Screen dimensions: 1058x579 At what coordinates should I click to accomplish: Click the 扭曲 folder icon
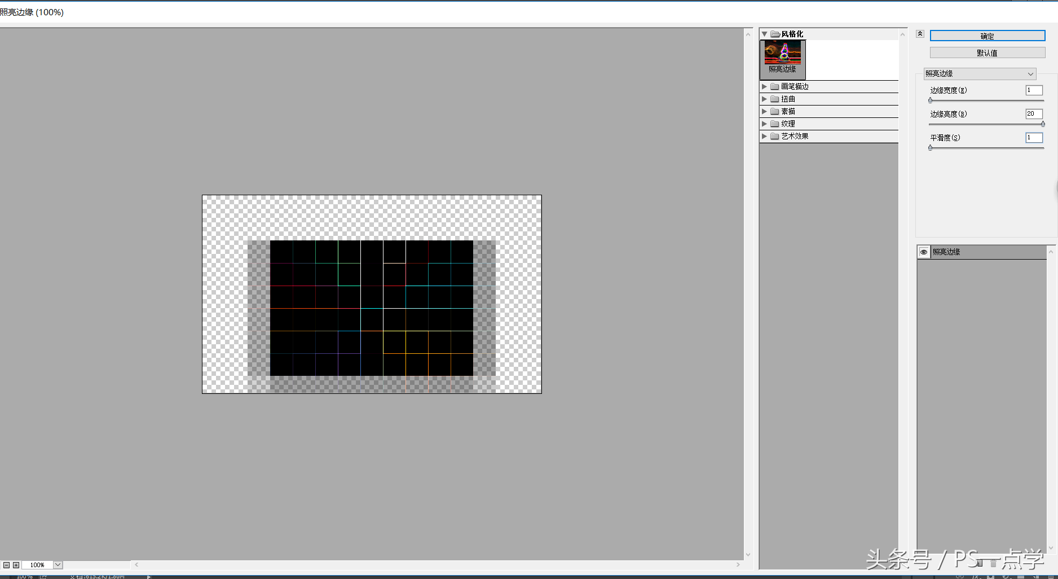click(775, 99)
